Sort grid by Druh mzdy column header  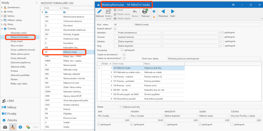(x=128, y=63)
